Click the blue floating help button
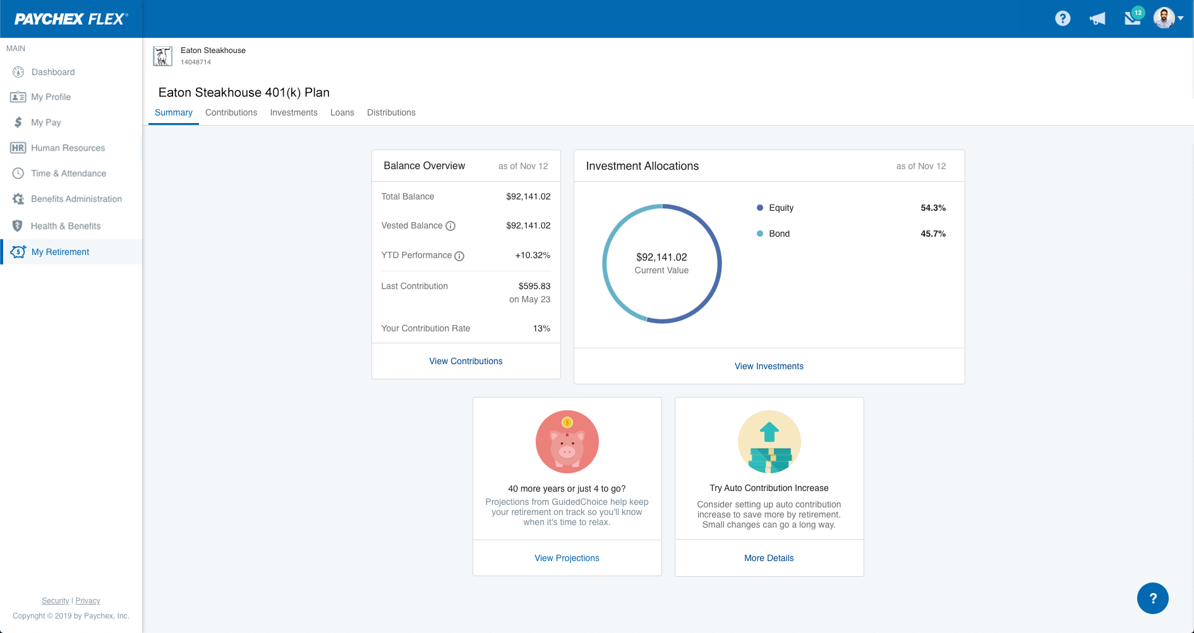 coord(1153,598)
